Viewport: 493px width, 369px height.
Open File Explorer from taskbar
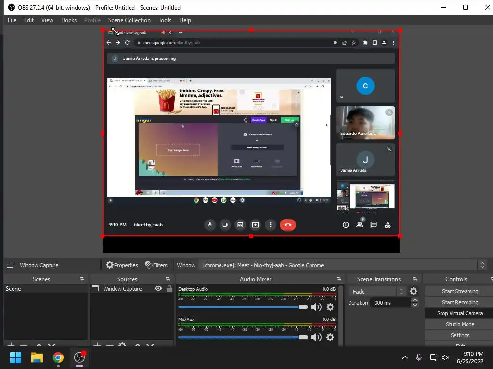click(x=37, y=357)
